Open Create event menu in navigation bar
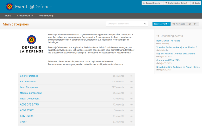This screenshot has height=126, width=202. coord(25,16)
